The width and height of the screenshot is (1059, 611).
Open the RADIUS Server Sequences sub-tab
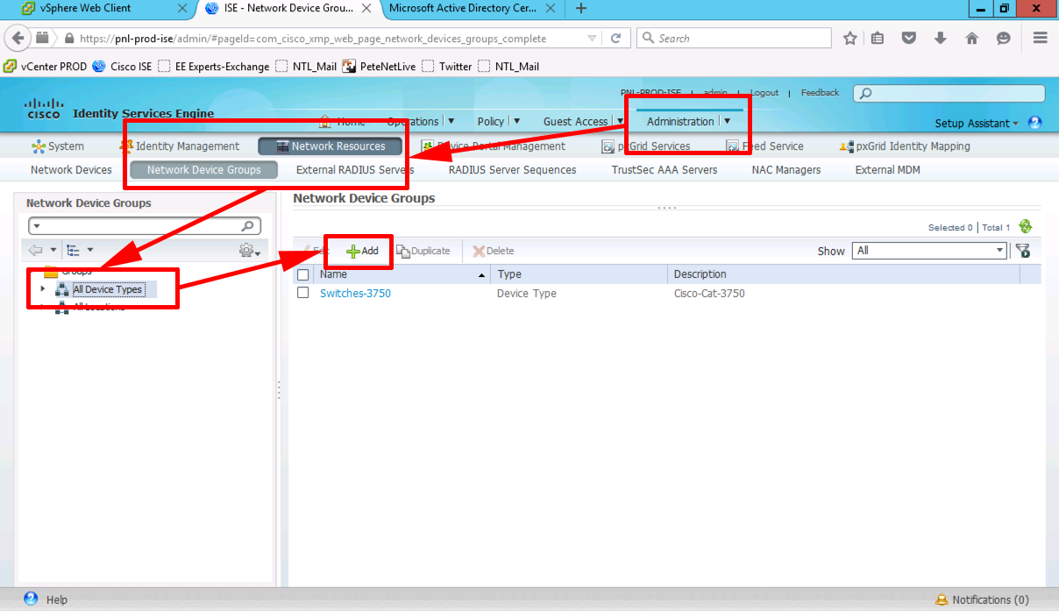coord(512,170)
